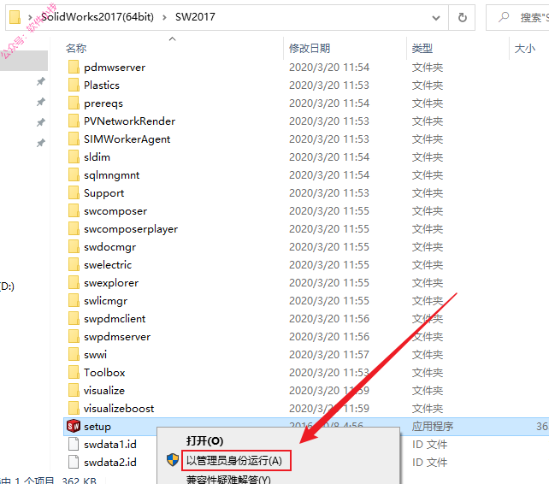Sort by 修改日期 column header
The width and height of the screenshot is (549, 484).
[310, 49]
